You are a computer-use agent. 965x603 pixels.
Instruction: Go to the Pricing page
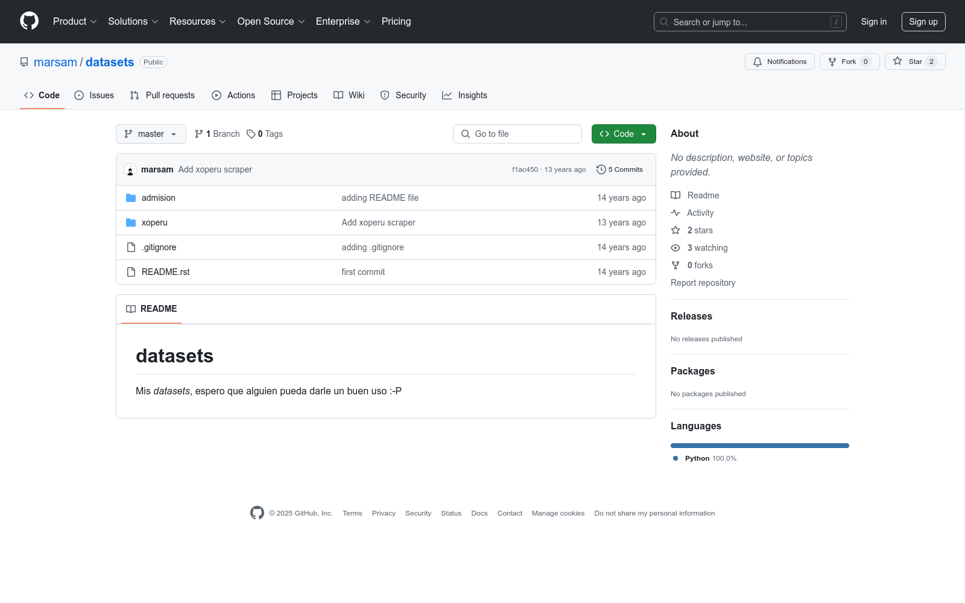click(396, 22)
